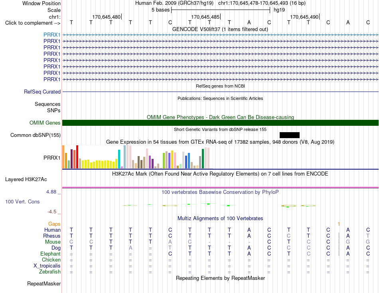Click the red bar in GTEx expression chart

coord(77,157)
